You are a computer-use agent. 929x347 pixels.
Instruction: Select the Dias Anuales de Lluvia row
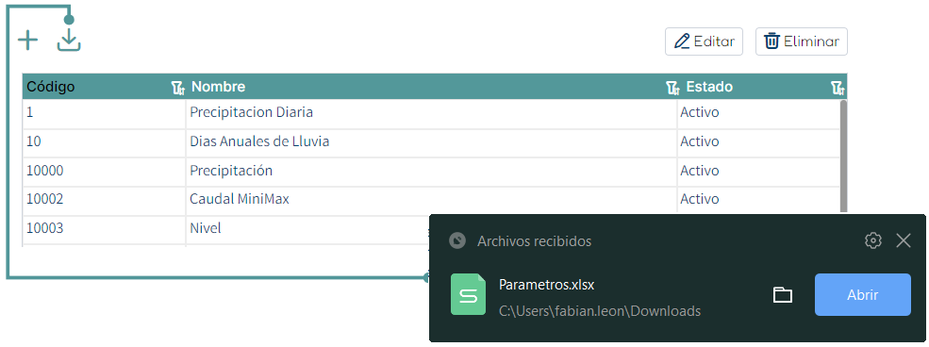coord(431,142)
